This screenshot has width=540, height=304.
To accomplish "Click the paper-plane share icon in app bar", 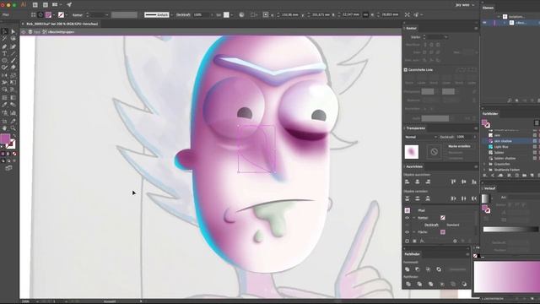I will pos(69,5).
